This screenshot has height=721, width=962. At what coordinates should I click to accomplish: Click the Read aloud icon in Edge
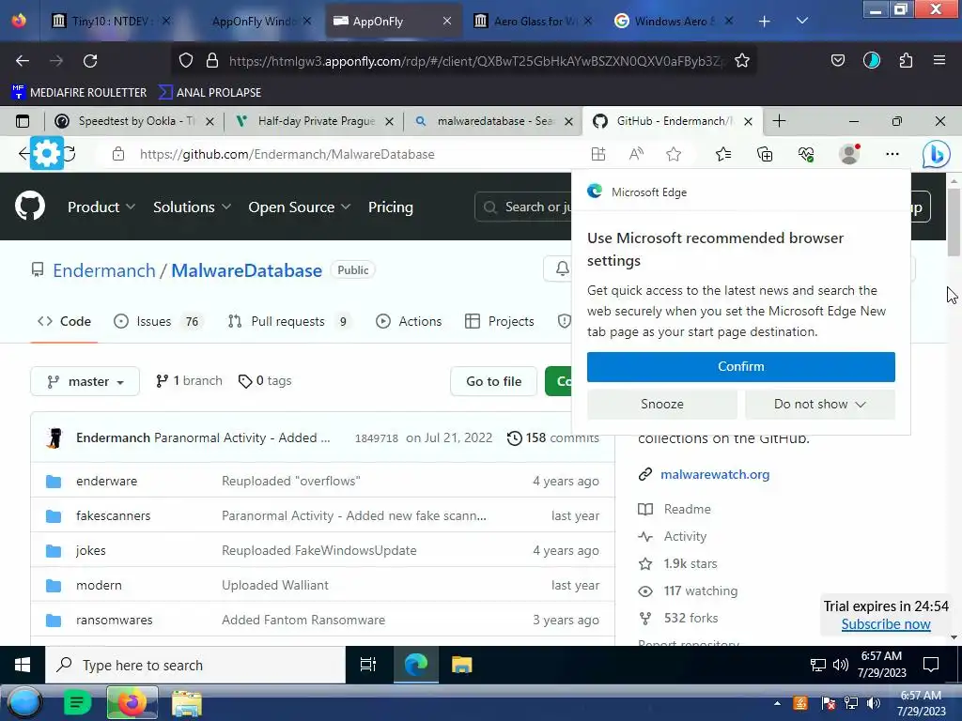click(x=636, y=155)
